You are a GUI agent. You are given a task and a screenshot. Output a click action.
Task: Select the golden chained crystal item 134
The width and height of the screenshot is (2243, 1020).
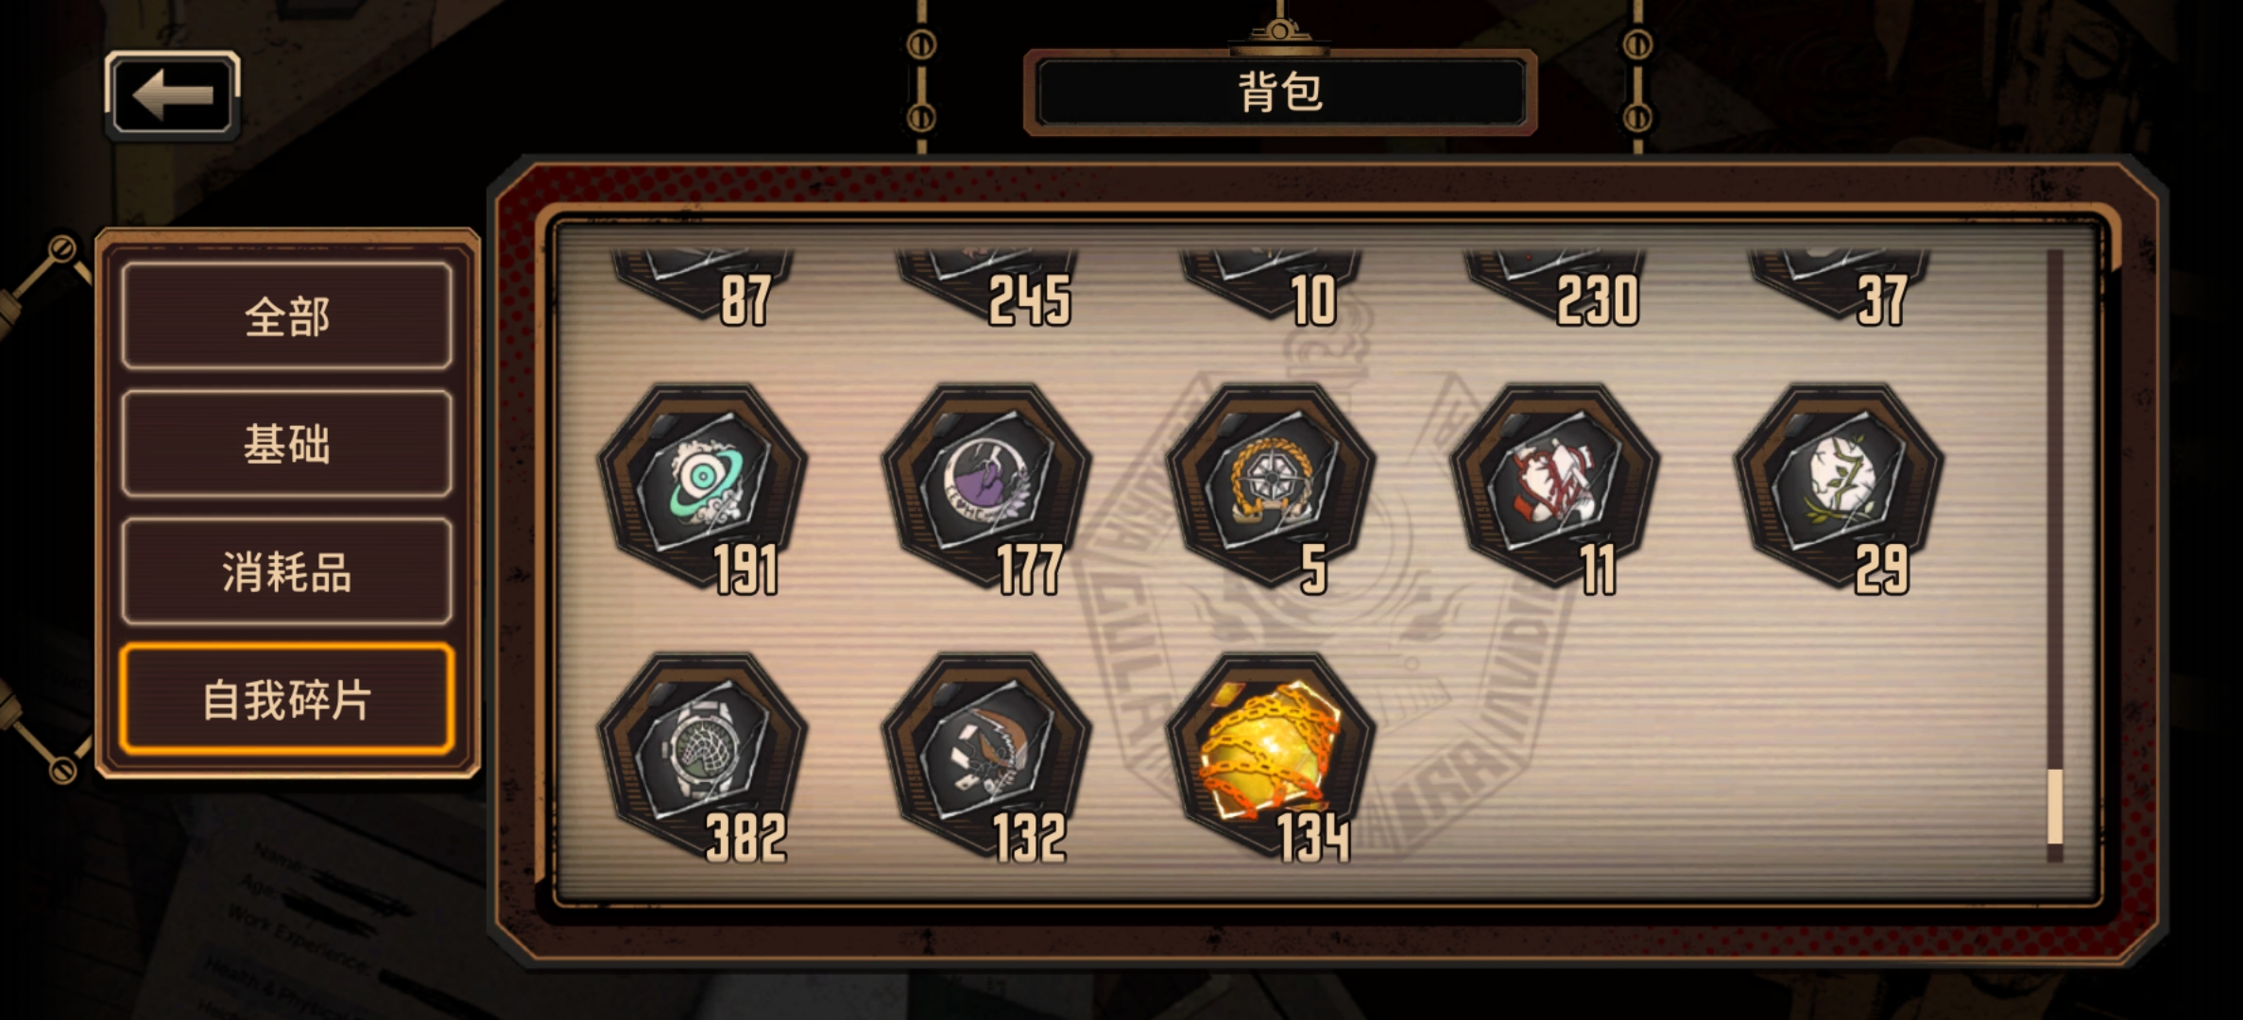tap(1271, 756)
